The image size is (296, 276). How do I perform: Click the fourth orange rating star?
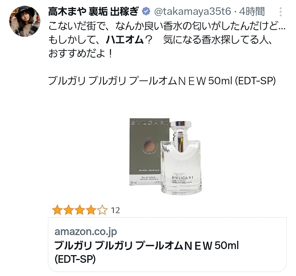[x=91, y=210]
